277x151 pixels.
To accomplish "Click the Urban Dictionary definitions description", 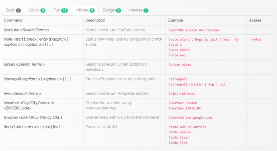I will pos(116,67).
